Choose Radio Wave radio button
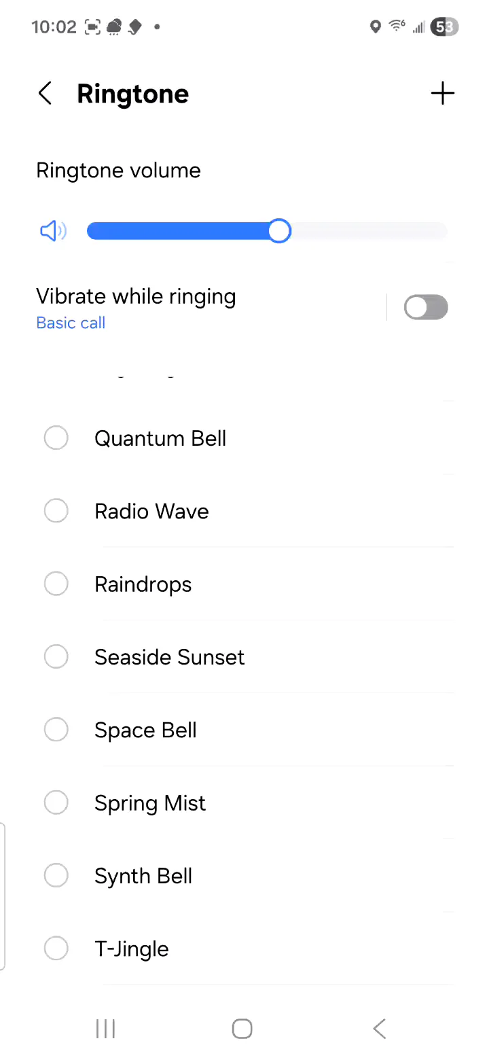The image size is (489, 1060). [56, 511]
